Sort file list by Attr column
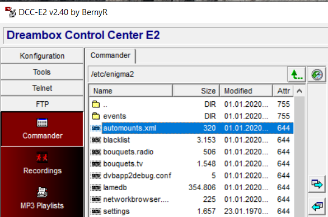Screen dimensions: 328x217 click(283, 91)
